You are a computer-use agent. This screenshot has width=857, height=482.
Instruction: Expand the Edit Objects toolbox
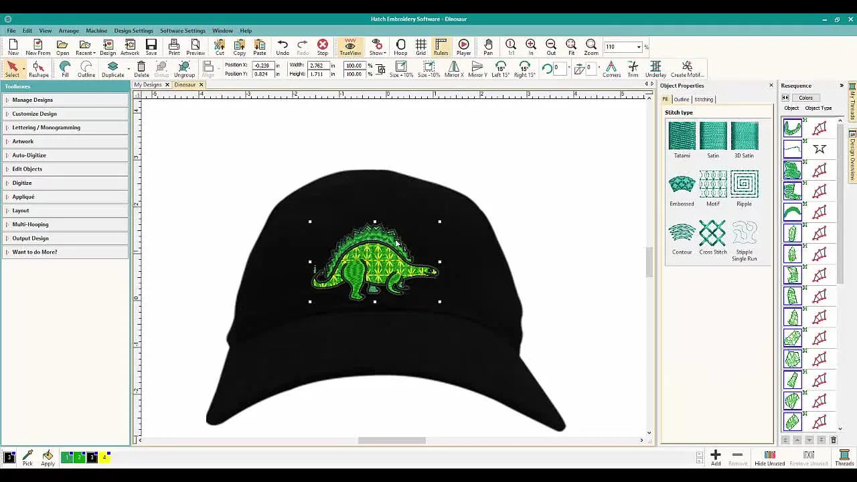[65, 169]
